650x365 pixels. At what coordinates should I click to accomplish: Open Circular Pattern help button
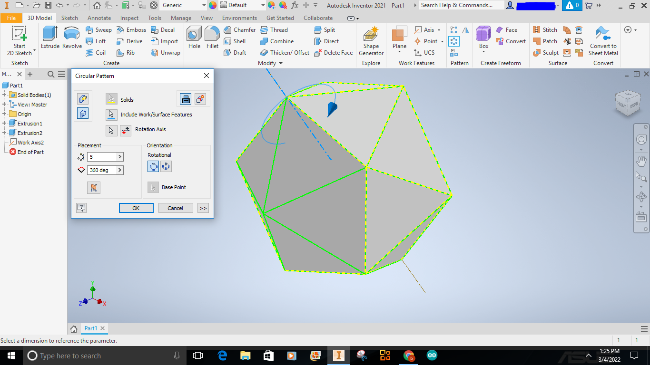[x=81, y=208]
